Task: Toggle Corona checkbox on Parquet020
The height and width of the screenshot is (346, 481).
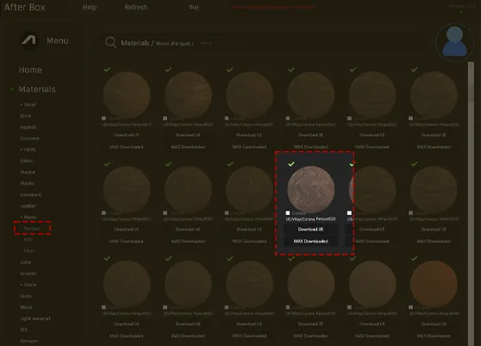Action: point(165,118)
